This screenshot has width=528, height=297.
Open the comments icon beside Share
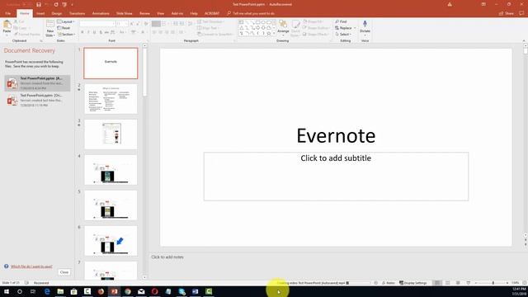pos(521,13)
